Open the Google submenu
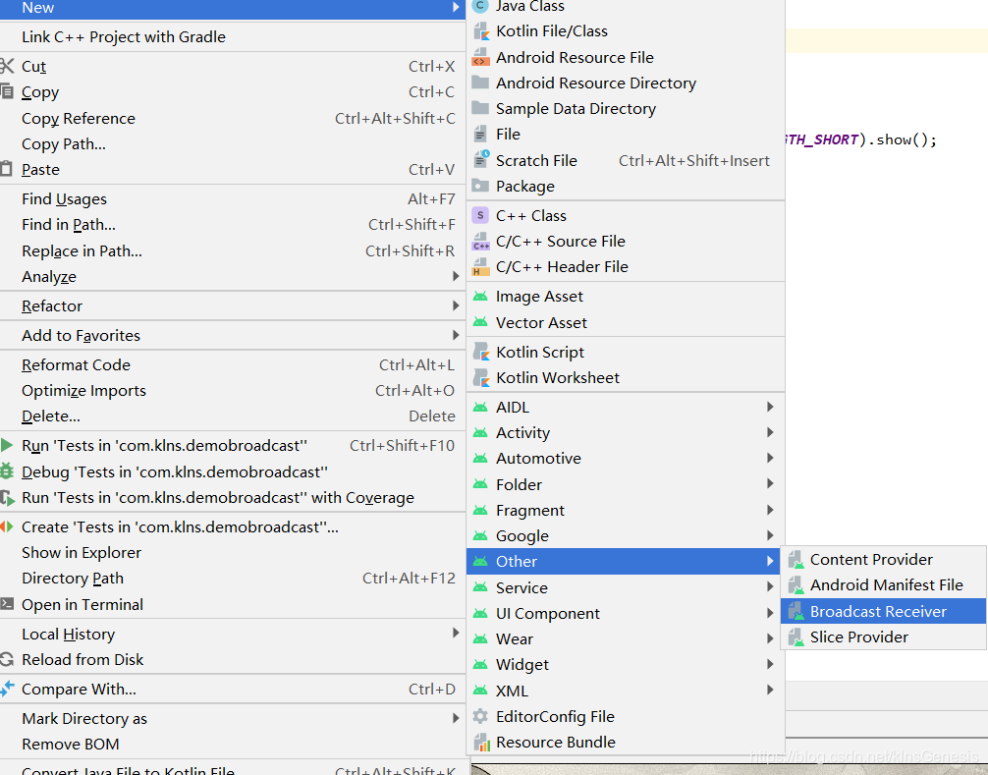The image size is (988, 775). click(x=625, y=535)
